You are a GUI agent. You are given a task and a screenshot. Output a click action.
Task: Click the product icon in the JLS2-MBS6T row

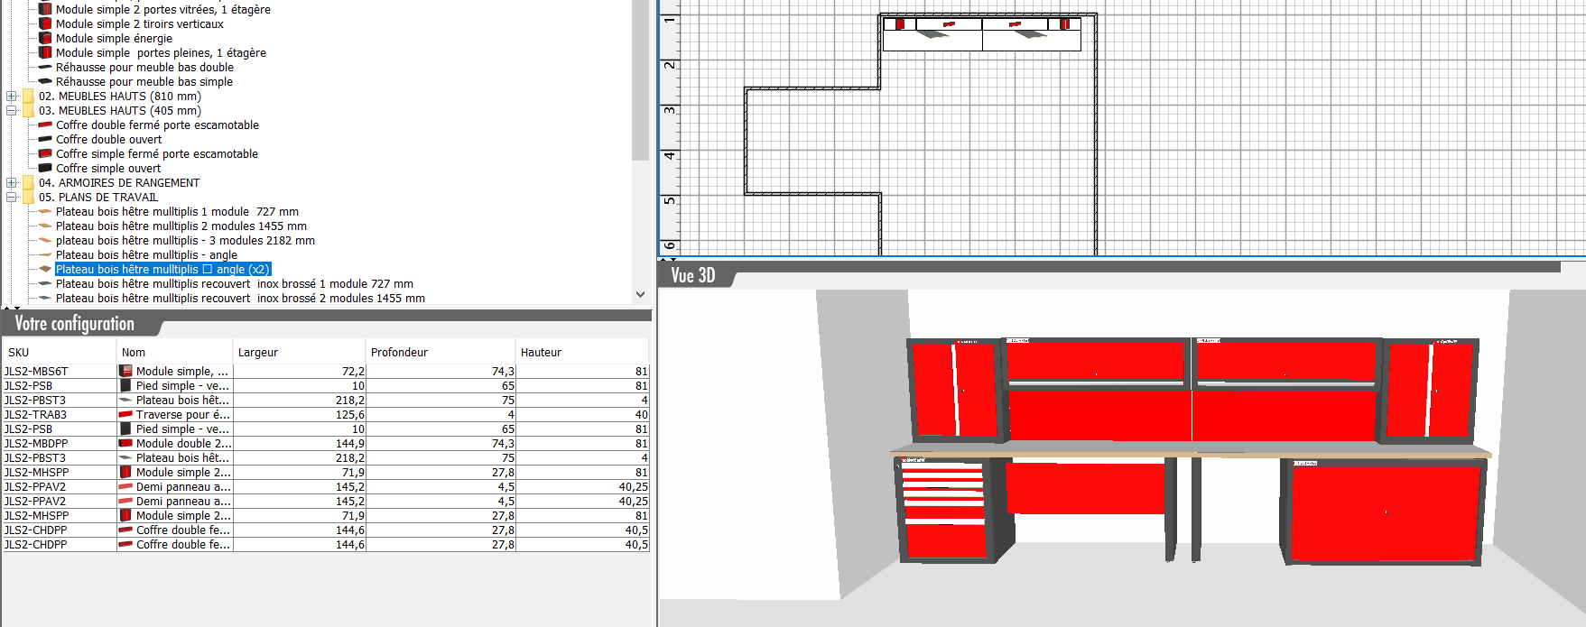coord(126,371)
